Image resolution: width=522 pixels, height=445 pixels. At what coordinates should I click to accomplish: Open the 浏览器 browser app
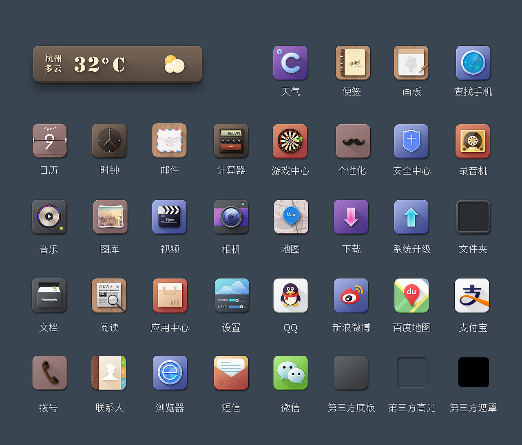coord(170,373)
